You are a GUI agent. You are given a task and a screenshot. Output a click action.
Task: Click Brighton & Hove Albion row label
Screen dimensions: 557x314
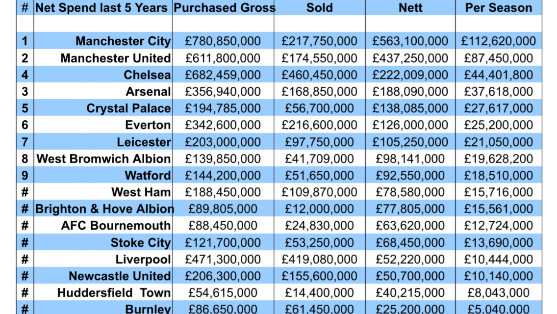coord(105,209)
